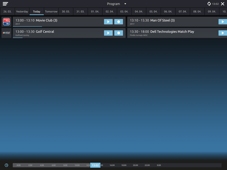Viewport: 227px width, 170px height.
Task: Record Movie Club (3) program
Action: click(x=118, y=22)
